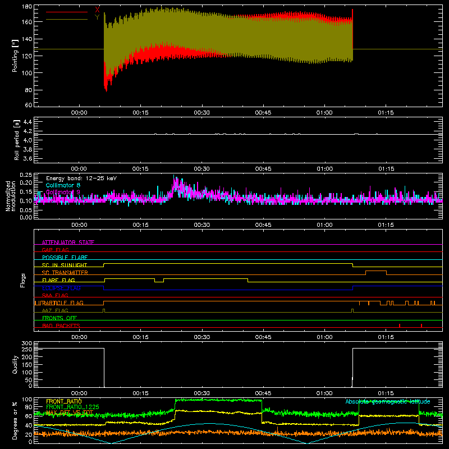Click the olive Y legend label
Image resolution: width=449 pixels, height=449 pixels.
click(x=97, y=17)
